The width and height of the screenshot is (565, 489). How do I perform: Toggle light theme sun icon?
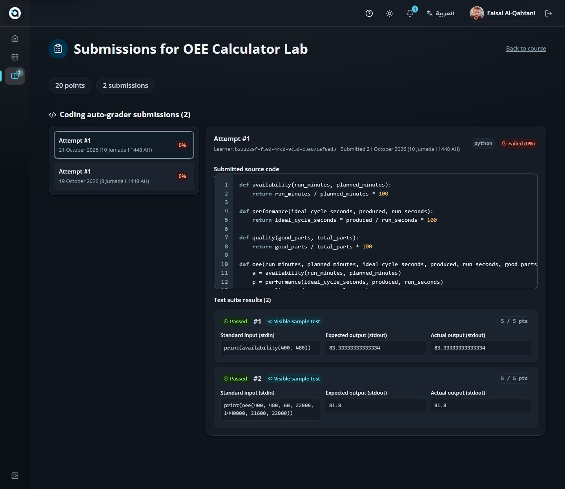[390, 13]
